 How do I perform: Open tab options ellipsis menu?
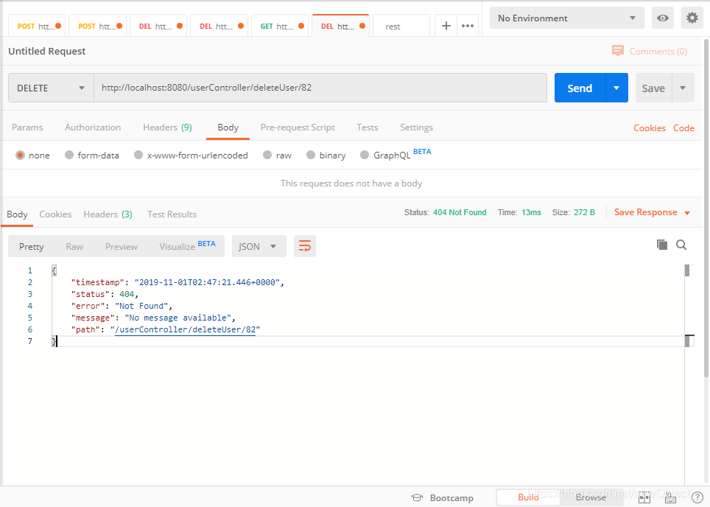tap(468, 26)
